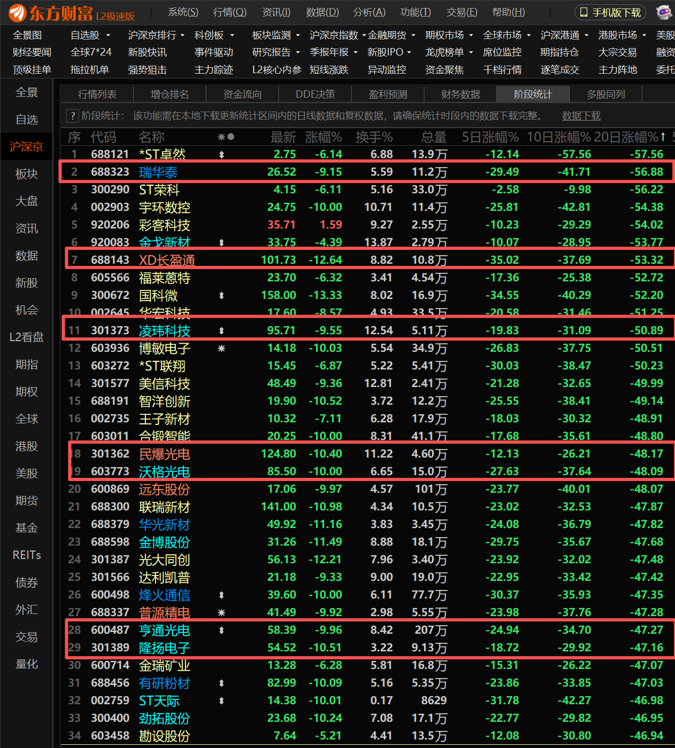Switch to the DDE决策 tab
675x748 pixels.
[315, 95]
